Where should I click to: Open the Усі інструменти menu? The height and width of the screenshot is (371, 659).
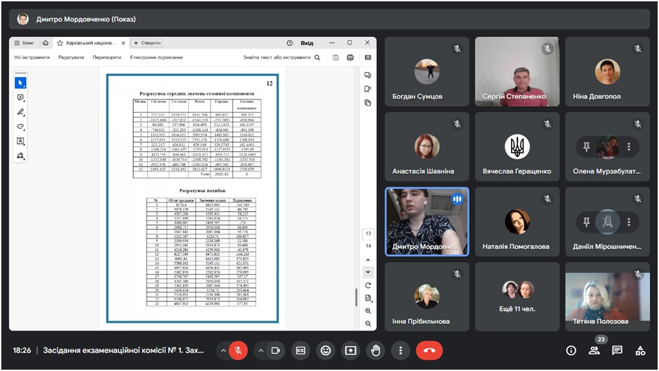point(32,58)
